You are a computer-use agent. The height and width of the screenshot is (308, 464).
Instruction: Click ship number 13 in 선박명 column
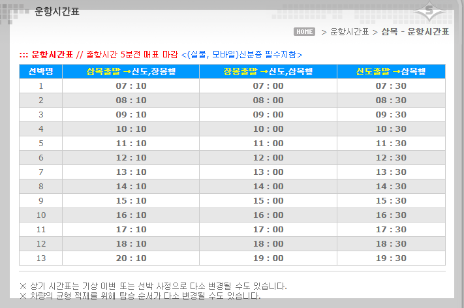(41, 258)
